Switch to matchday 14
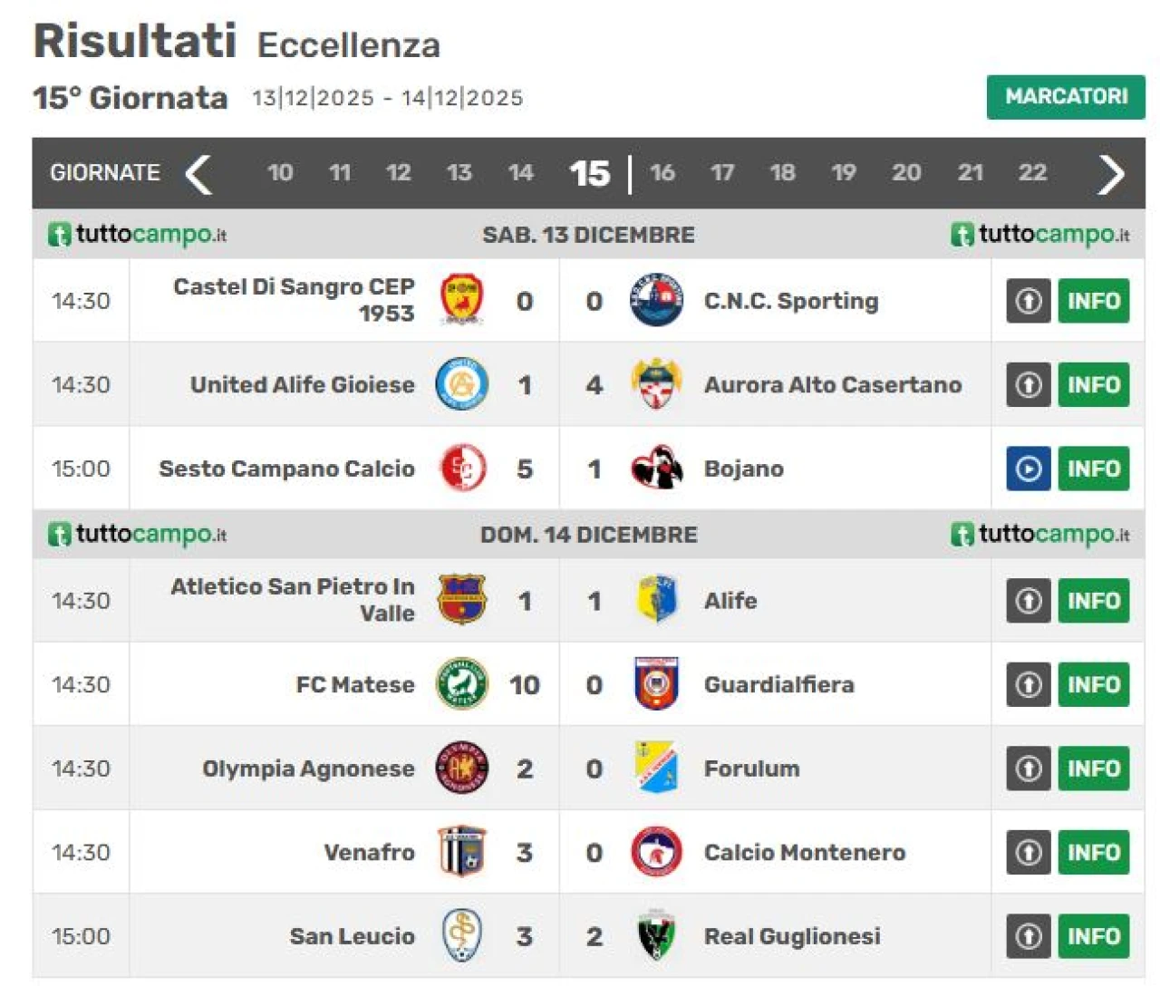 [520, 173]
